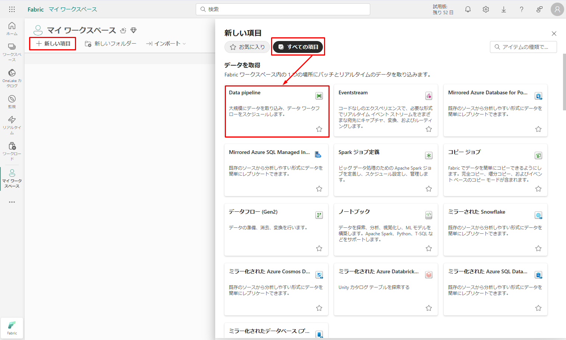Open Monitoring (監視) hub icon
This screenshot has width=566, height=340.
12,101
